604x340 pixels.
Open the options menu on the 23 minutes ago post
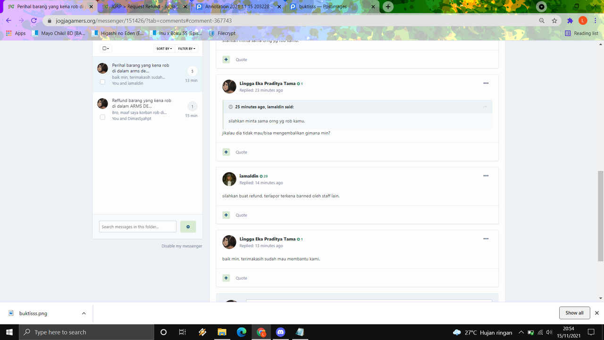pos(486,83)
